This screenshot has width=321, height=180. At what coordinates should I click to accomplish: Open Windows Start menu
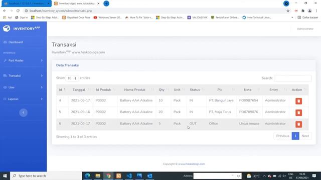5,175
